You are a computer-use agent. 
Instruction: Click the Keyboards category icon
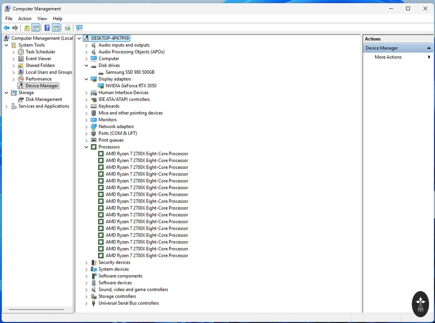(94, 106)
